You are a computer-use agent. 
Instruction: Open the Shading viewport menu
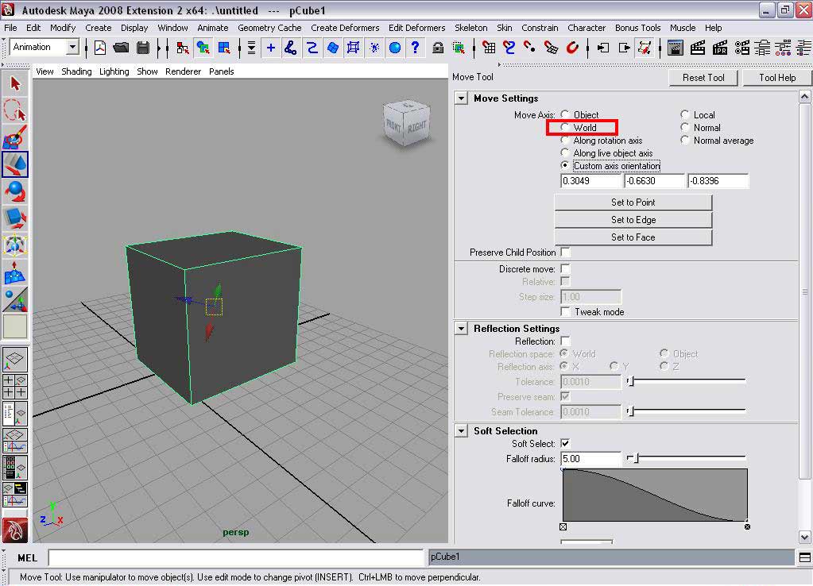coord(76,71)
